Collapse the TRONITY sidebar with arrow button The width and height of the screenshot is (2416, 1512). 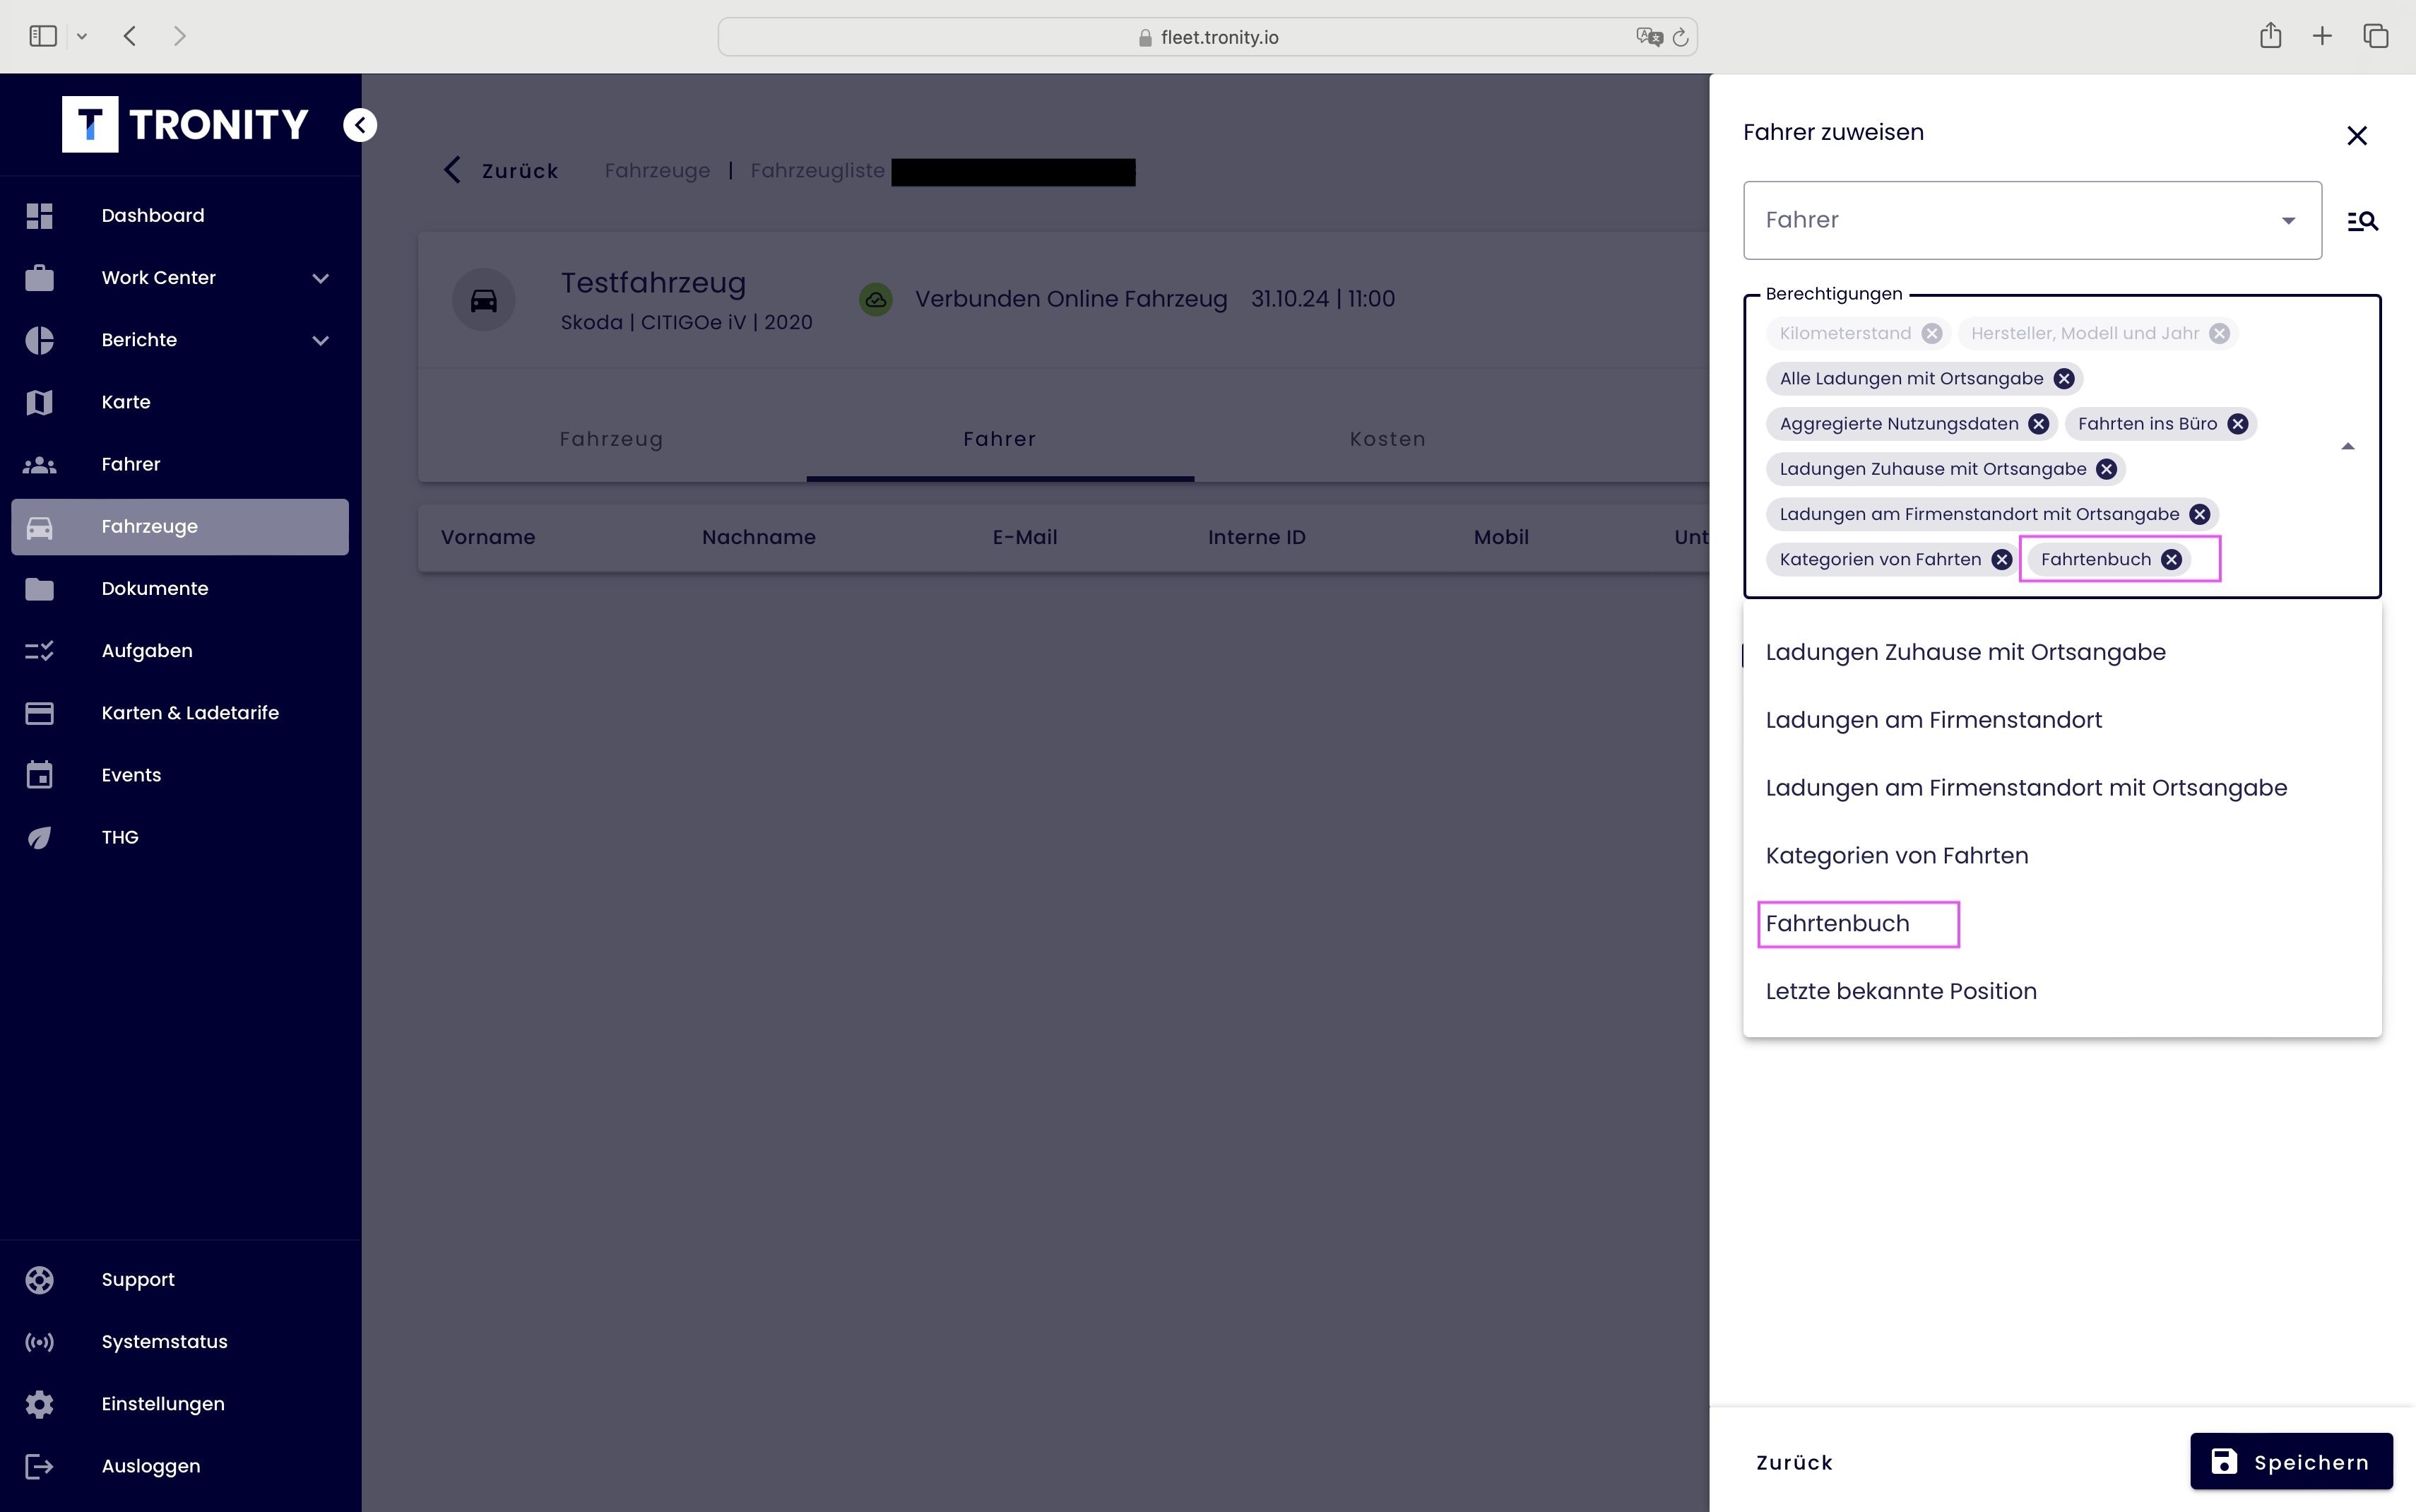tap(360, 125)
